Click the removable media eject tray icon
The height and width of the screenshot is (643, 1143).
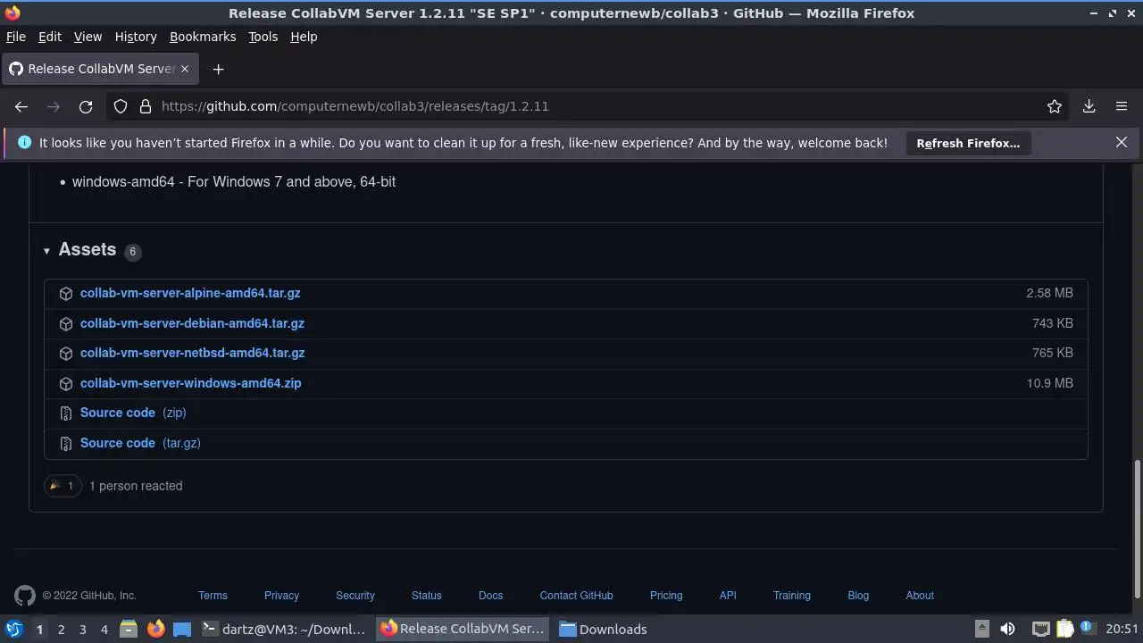(981, 630)
